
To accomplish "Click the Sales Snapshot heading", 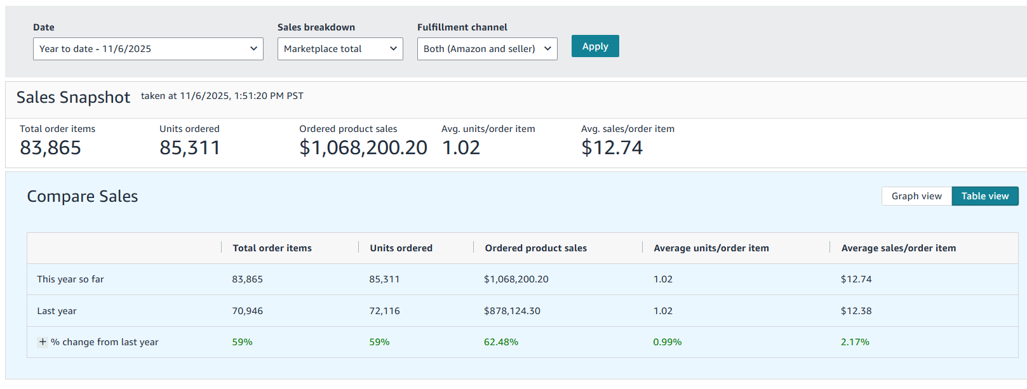I will (x=73, y=97).
